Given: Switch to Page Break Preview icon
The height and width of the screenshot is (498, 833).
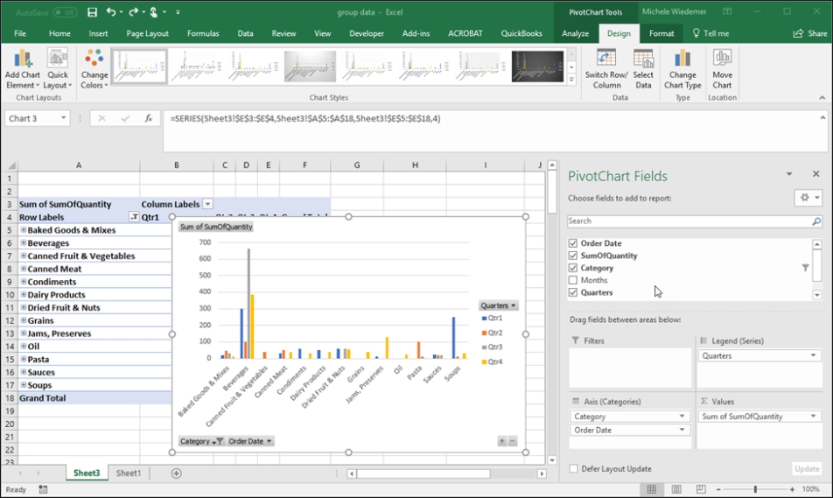Looking at the screenshot, I should (x=701, y=489).
